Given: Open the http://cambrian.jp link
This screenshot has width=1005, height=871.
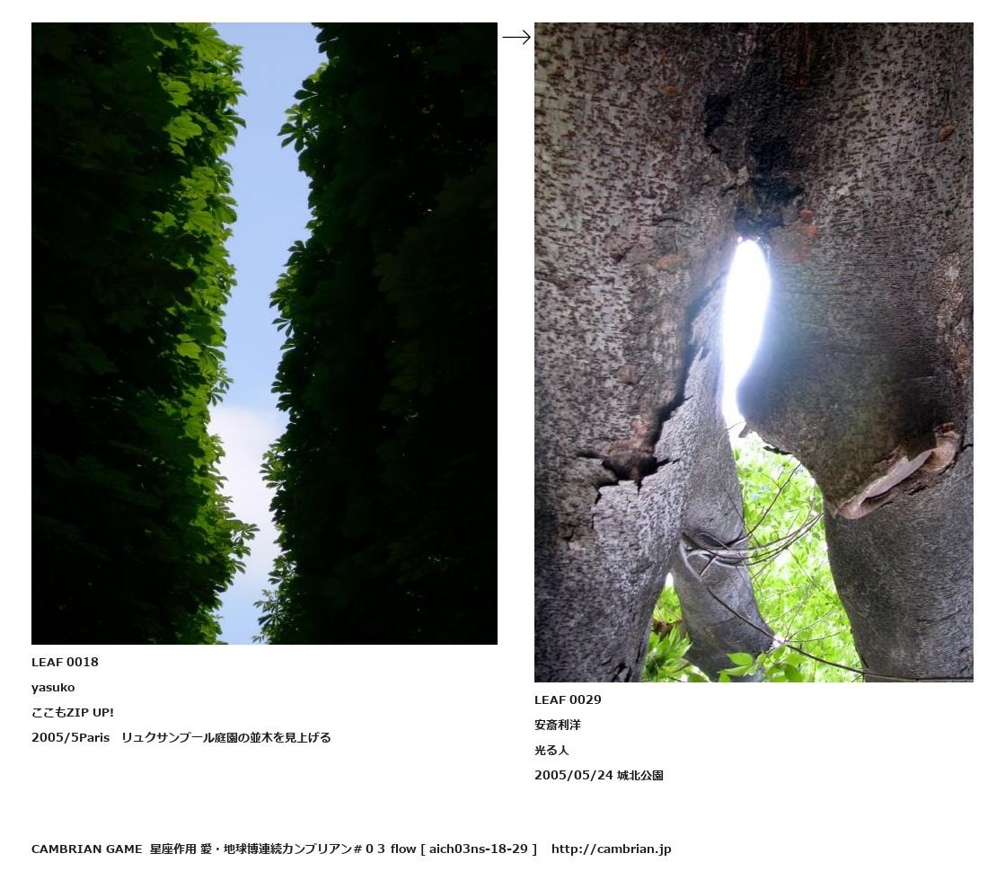Looking at the screenshot, I should point(611,849).
